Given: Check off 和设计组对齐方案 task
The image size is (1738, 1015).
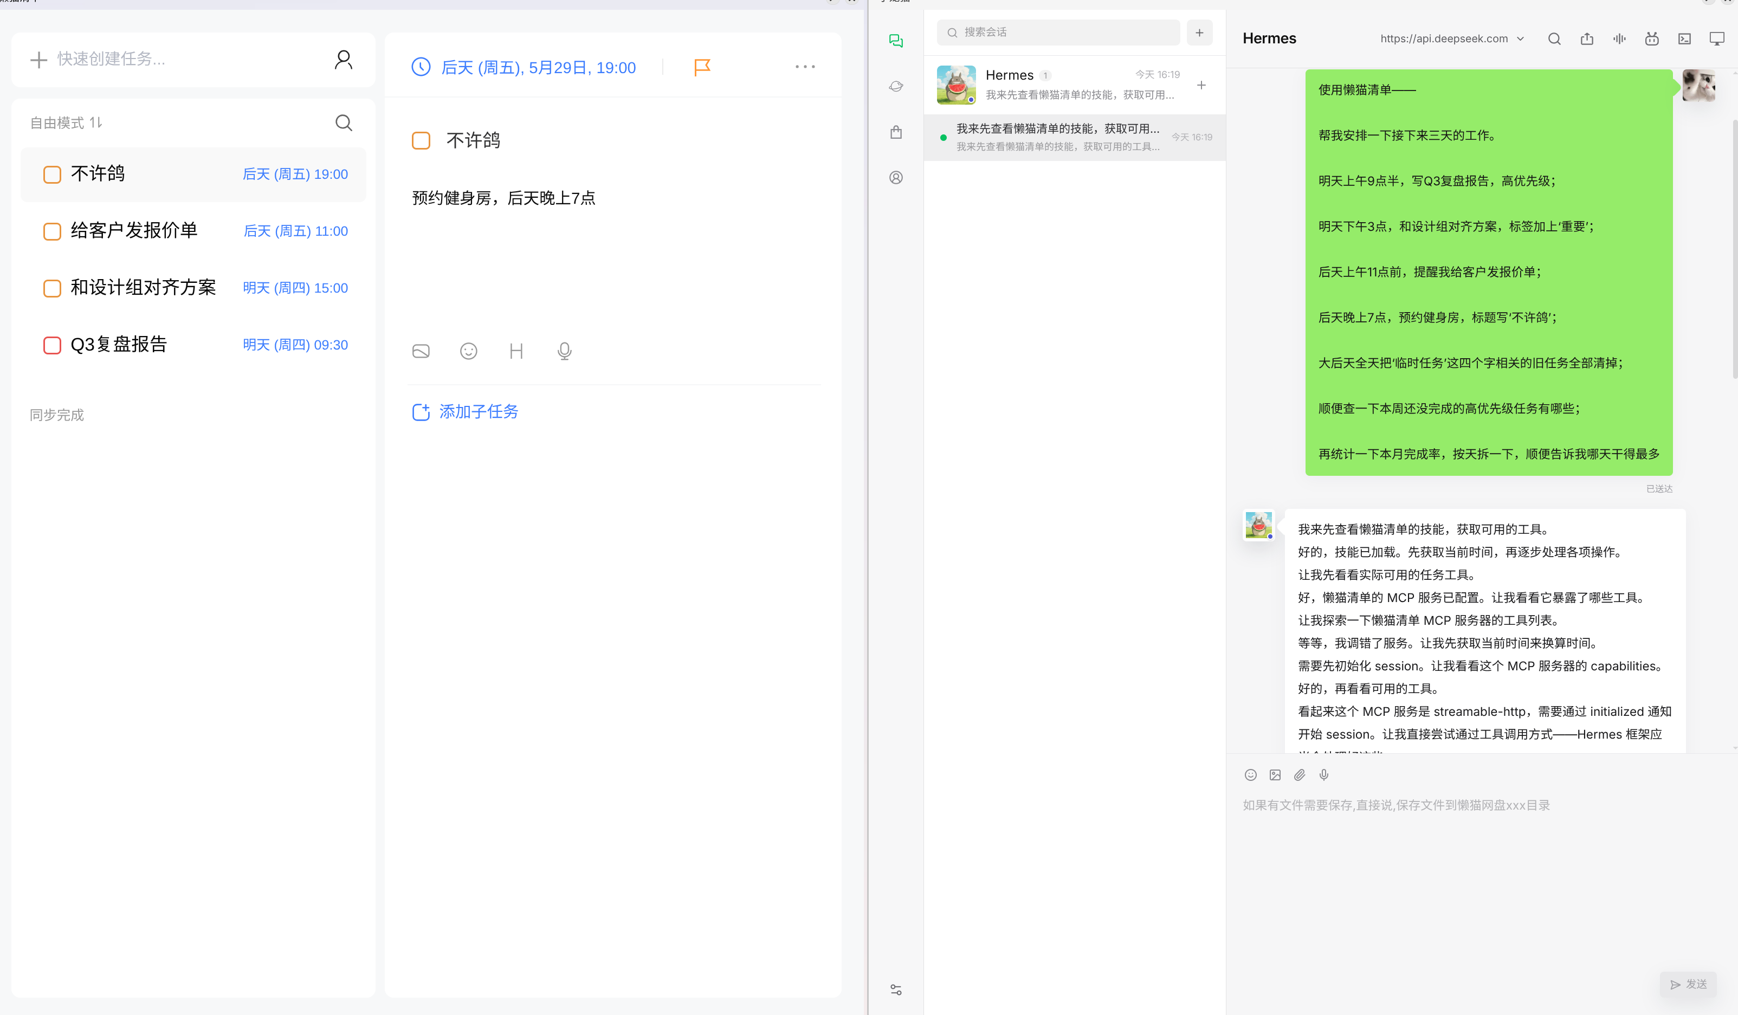Looking at the screenshot, I should (53, 288).
